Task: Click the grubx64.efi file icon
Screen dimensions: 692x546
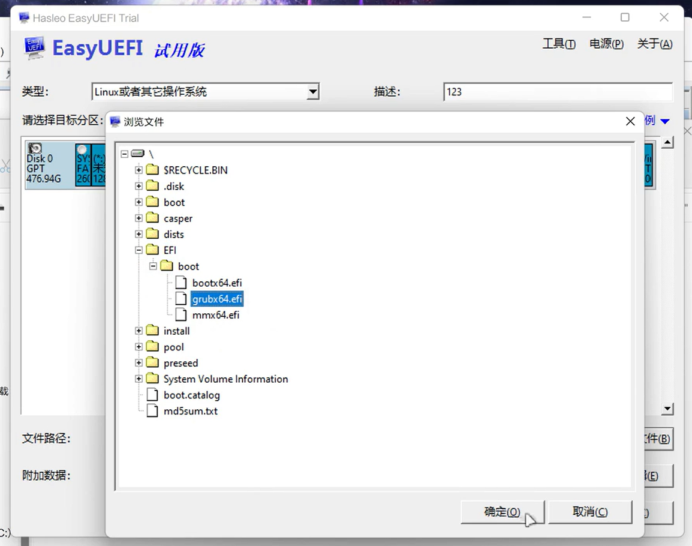Action: (x=181, y=299)
